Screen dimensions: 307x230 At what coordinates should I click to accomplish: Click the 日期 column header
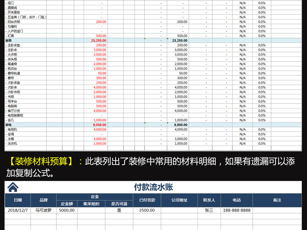18,200
